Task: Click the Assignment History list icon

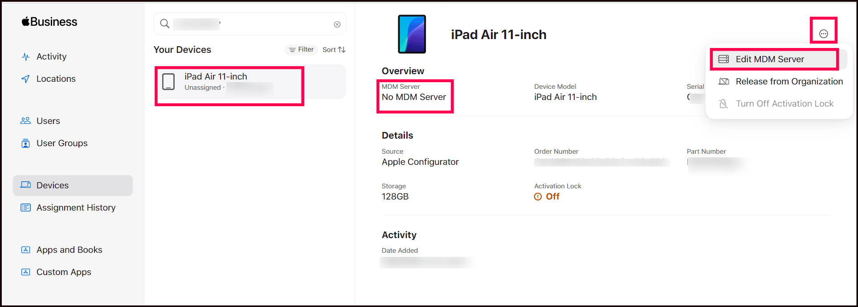Action: tap(26, 207)
